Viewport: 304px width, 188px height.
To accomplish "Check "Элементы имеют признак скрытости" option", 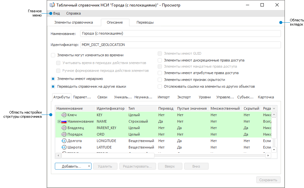I will [x=160, y=80].
